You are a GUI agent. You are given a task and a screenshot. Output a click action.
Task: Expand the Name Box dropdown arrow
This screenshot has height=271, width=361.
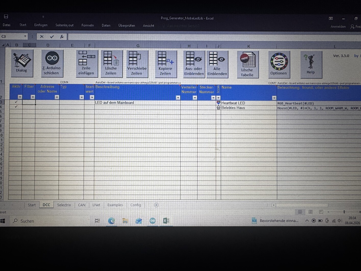[25, 37]
